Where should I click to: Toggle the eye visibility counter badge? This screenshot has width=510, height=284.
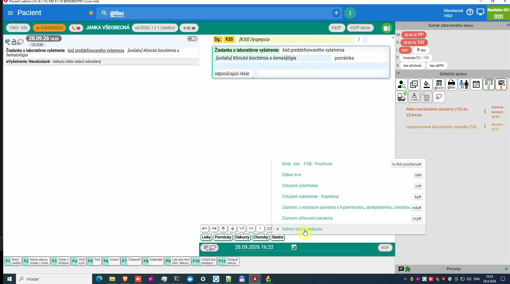(193, 39)
